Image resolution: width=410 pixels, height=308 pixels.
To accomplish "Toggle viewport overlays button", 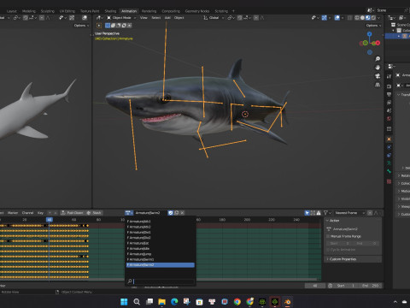I will (x=337, y=18).
